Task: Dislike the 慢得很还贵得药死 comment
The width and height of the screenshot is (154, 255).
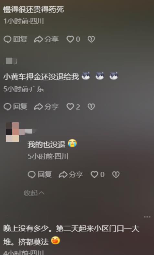Action: pos(91,39)
